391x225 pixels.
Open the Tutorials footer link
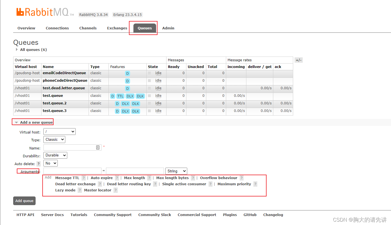tap(79, 215)
